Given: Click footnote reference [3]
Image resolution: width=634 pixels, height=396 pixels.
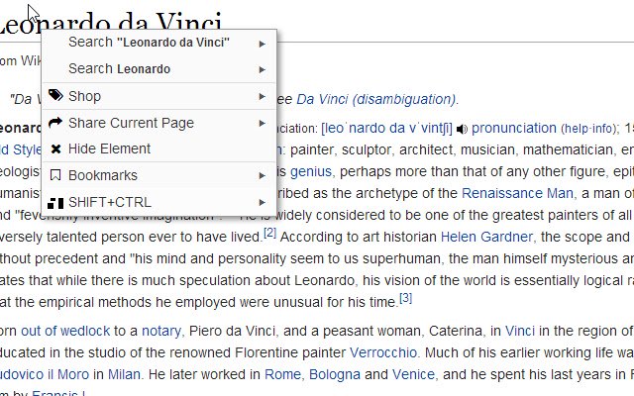Looking at the screenshot, I should [x=405, y=297].
